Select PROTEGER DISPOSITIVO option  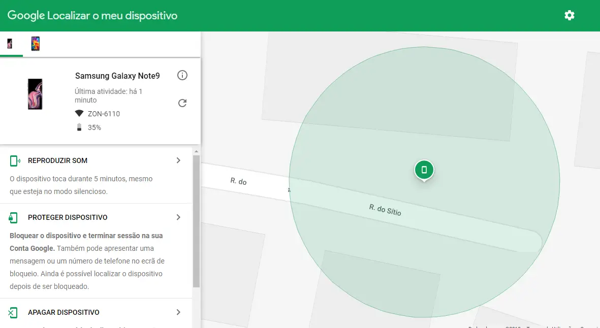click(x=68, y=217)
